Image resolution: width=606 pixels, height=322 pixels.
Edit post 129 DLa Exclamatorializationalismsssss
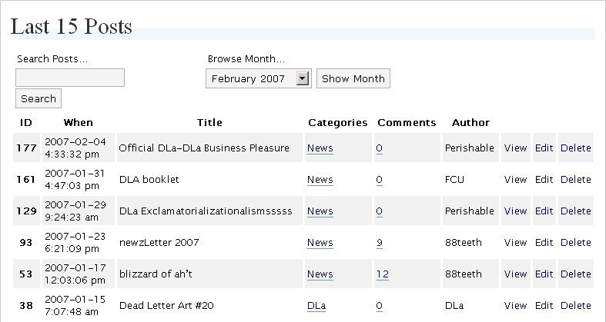544,211
